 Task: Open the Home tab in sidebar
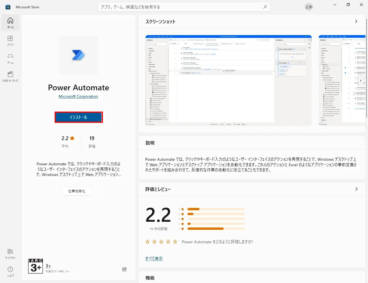pyautogui.click(x=10, y=23)
